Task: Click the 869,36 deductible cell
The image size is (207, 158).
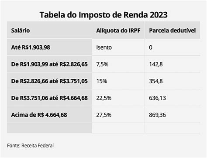Action: point(172,114)
